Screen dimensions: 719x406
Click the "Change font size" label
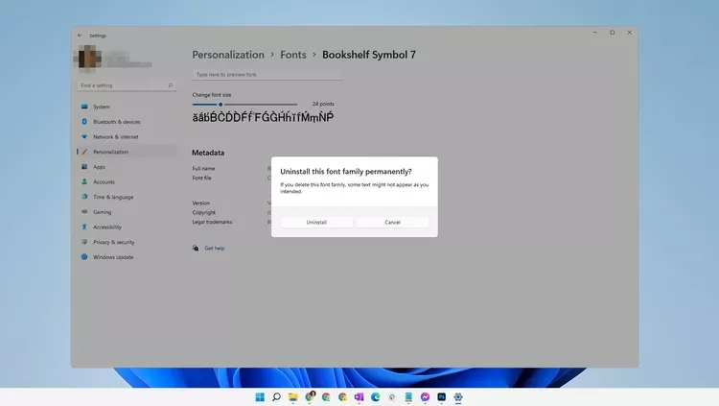212,95
